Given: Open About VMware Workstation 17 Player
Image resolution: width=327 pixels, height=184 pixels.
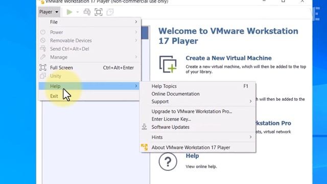Looking at the screenshot, I should coord(198,148).
